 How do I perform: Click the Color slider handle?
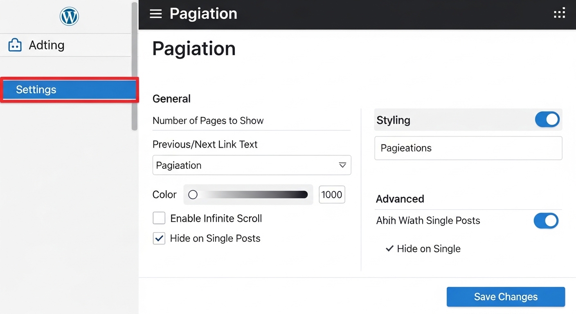tap(193, 195)
